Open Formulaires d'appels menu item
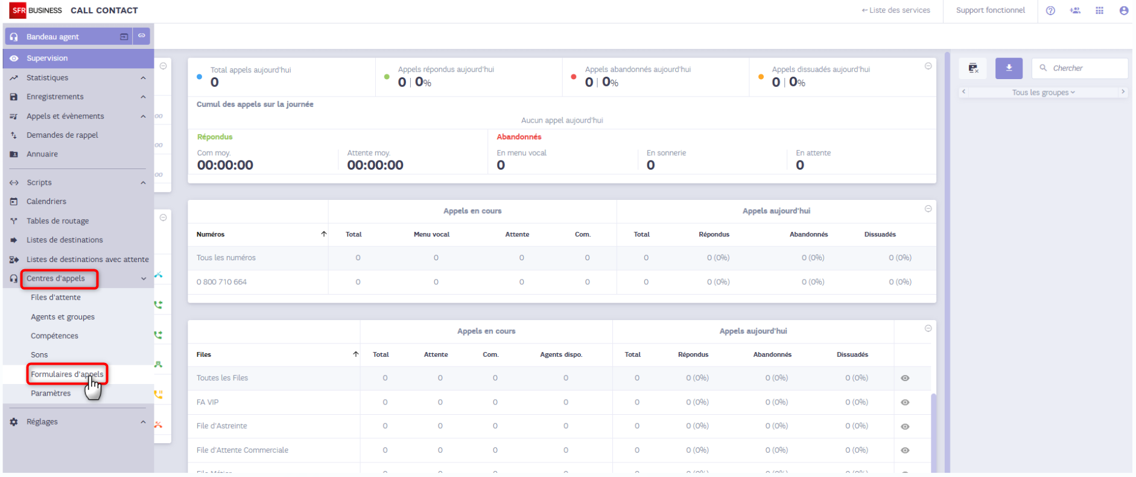The height and width of the screenshot is (477, 1136). click(x=67, y=374)
